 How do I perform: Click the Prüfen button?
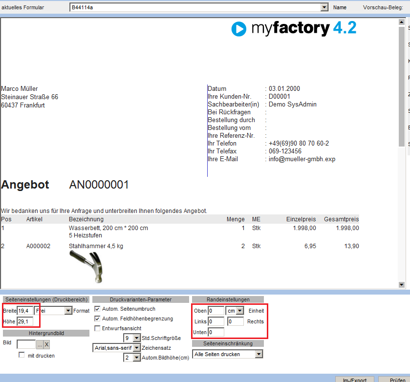click(397, 380)
